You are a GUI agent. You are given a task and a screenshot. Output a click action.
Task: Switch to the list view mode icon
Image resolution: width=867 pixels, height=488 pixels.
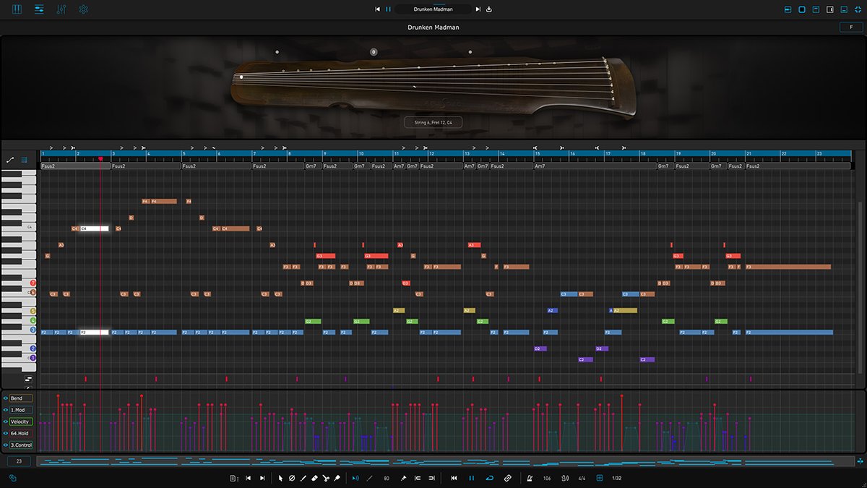click(x=24, y=160)
